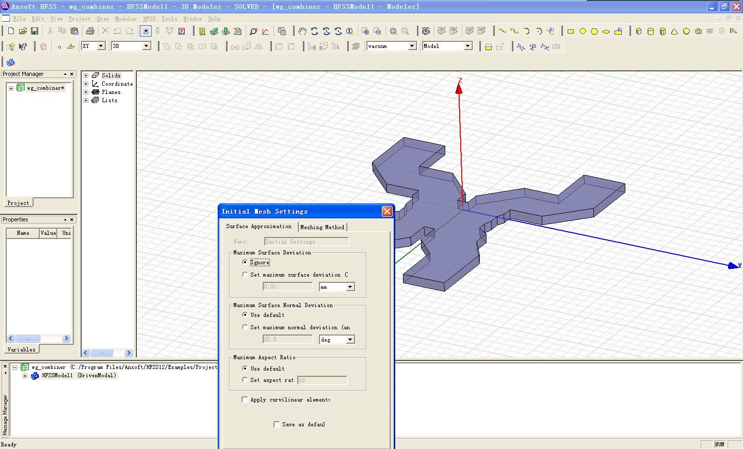Click the Pan hand tool icon
This screenshot has height=449, width=743.
click(x=302, y=31)
